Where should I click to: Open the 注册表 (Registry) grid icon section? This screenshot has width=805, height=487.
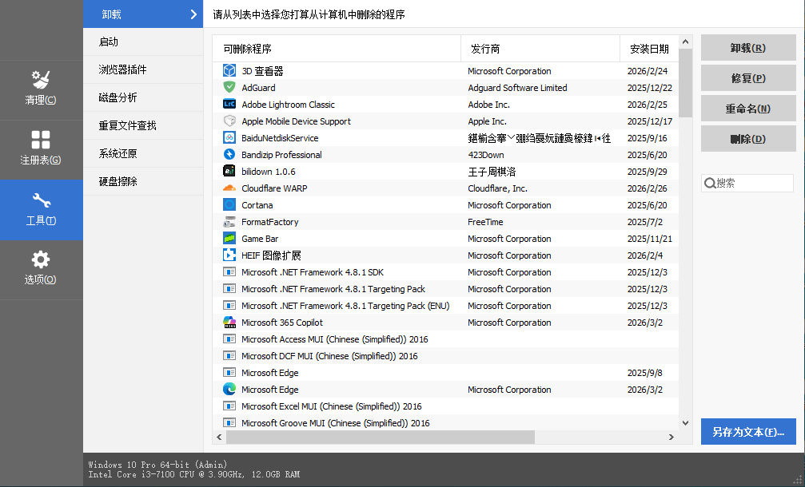point(41,148)
